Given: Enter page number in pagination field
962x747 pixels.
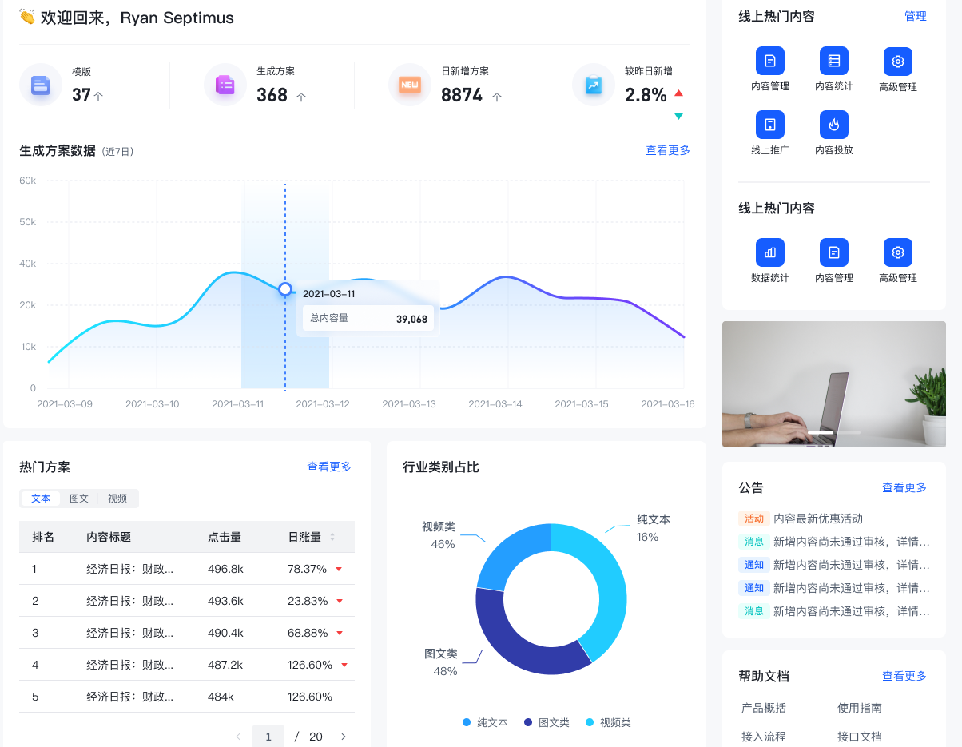Looking at the screenshot, I should pos(268,737).
